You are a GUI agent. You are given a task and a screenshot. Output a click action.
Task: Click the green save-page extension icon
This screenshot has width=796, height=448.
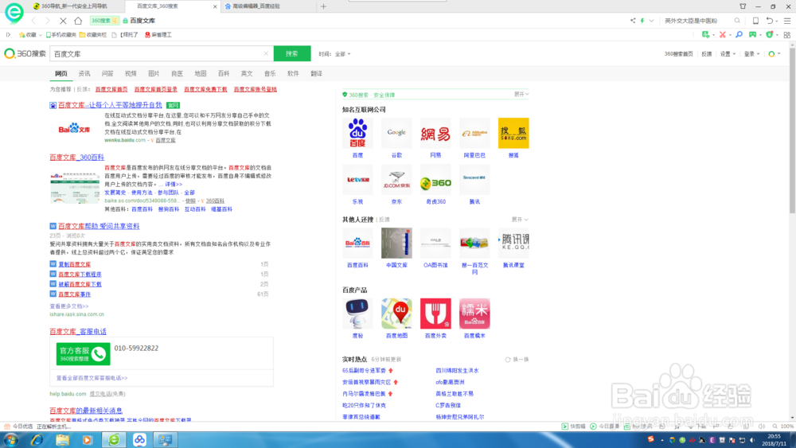(705, 34)
